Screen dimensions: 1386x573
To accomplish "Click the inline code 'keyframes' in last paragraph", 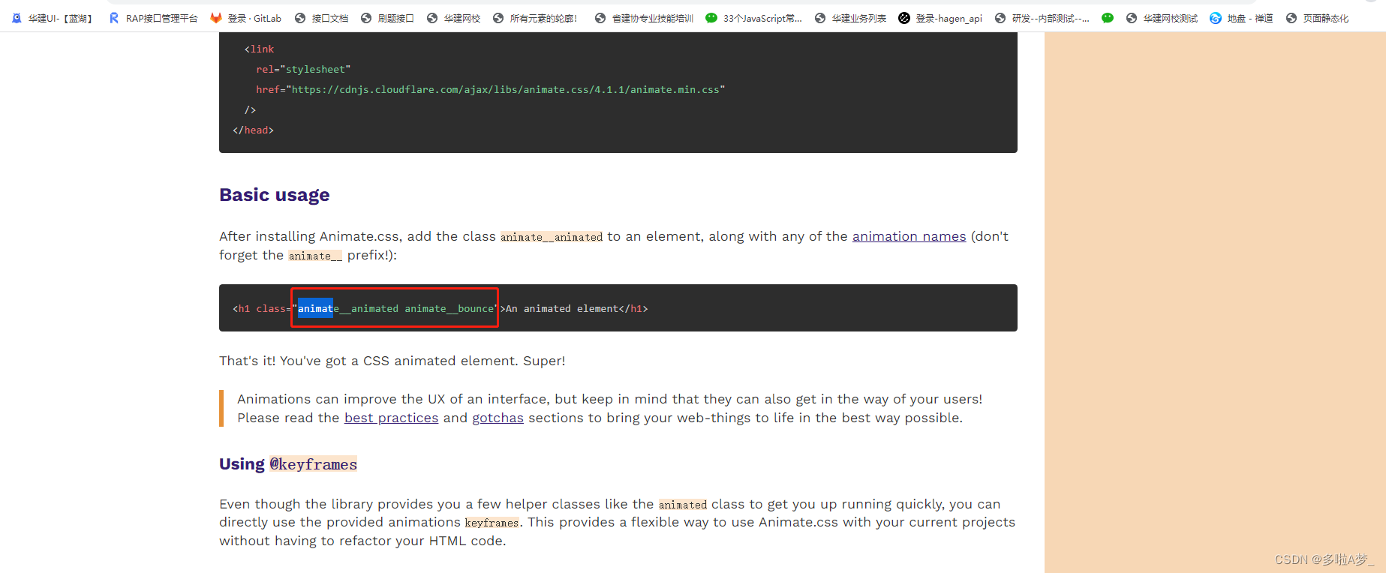I will pyautogui.click(x=492, y=523).
